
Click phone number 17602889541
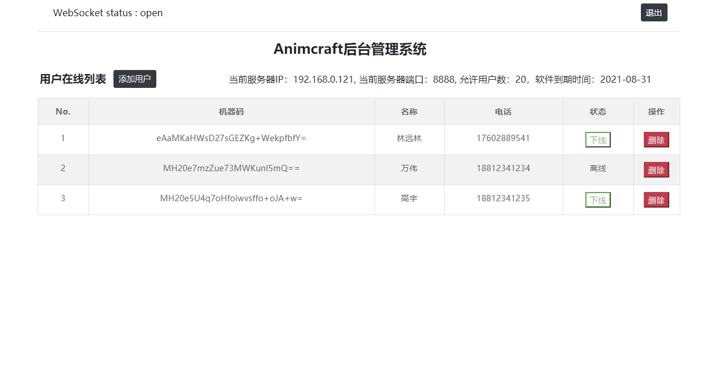tap(503, 139)
